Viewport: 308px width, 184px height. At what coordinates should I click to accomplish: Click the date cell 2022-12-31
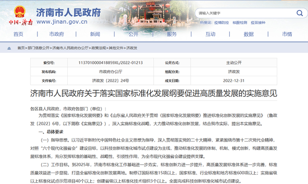click(234, 81)
